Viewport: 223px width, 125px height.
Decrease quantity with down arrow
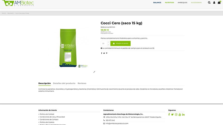pos(108,45)
